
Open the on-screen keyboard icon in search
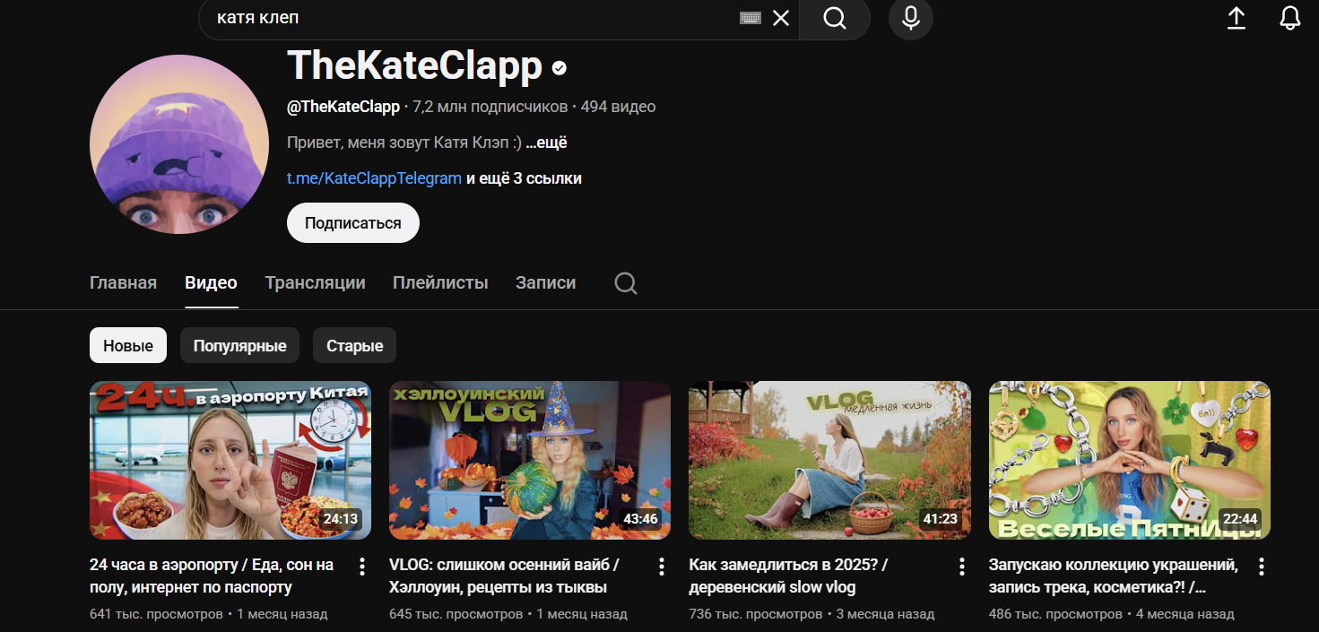point(751,18)
